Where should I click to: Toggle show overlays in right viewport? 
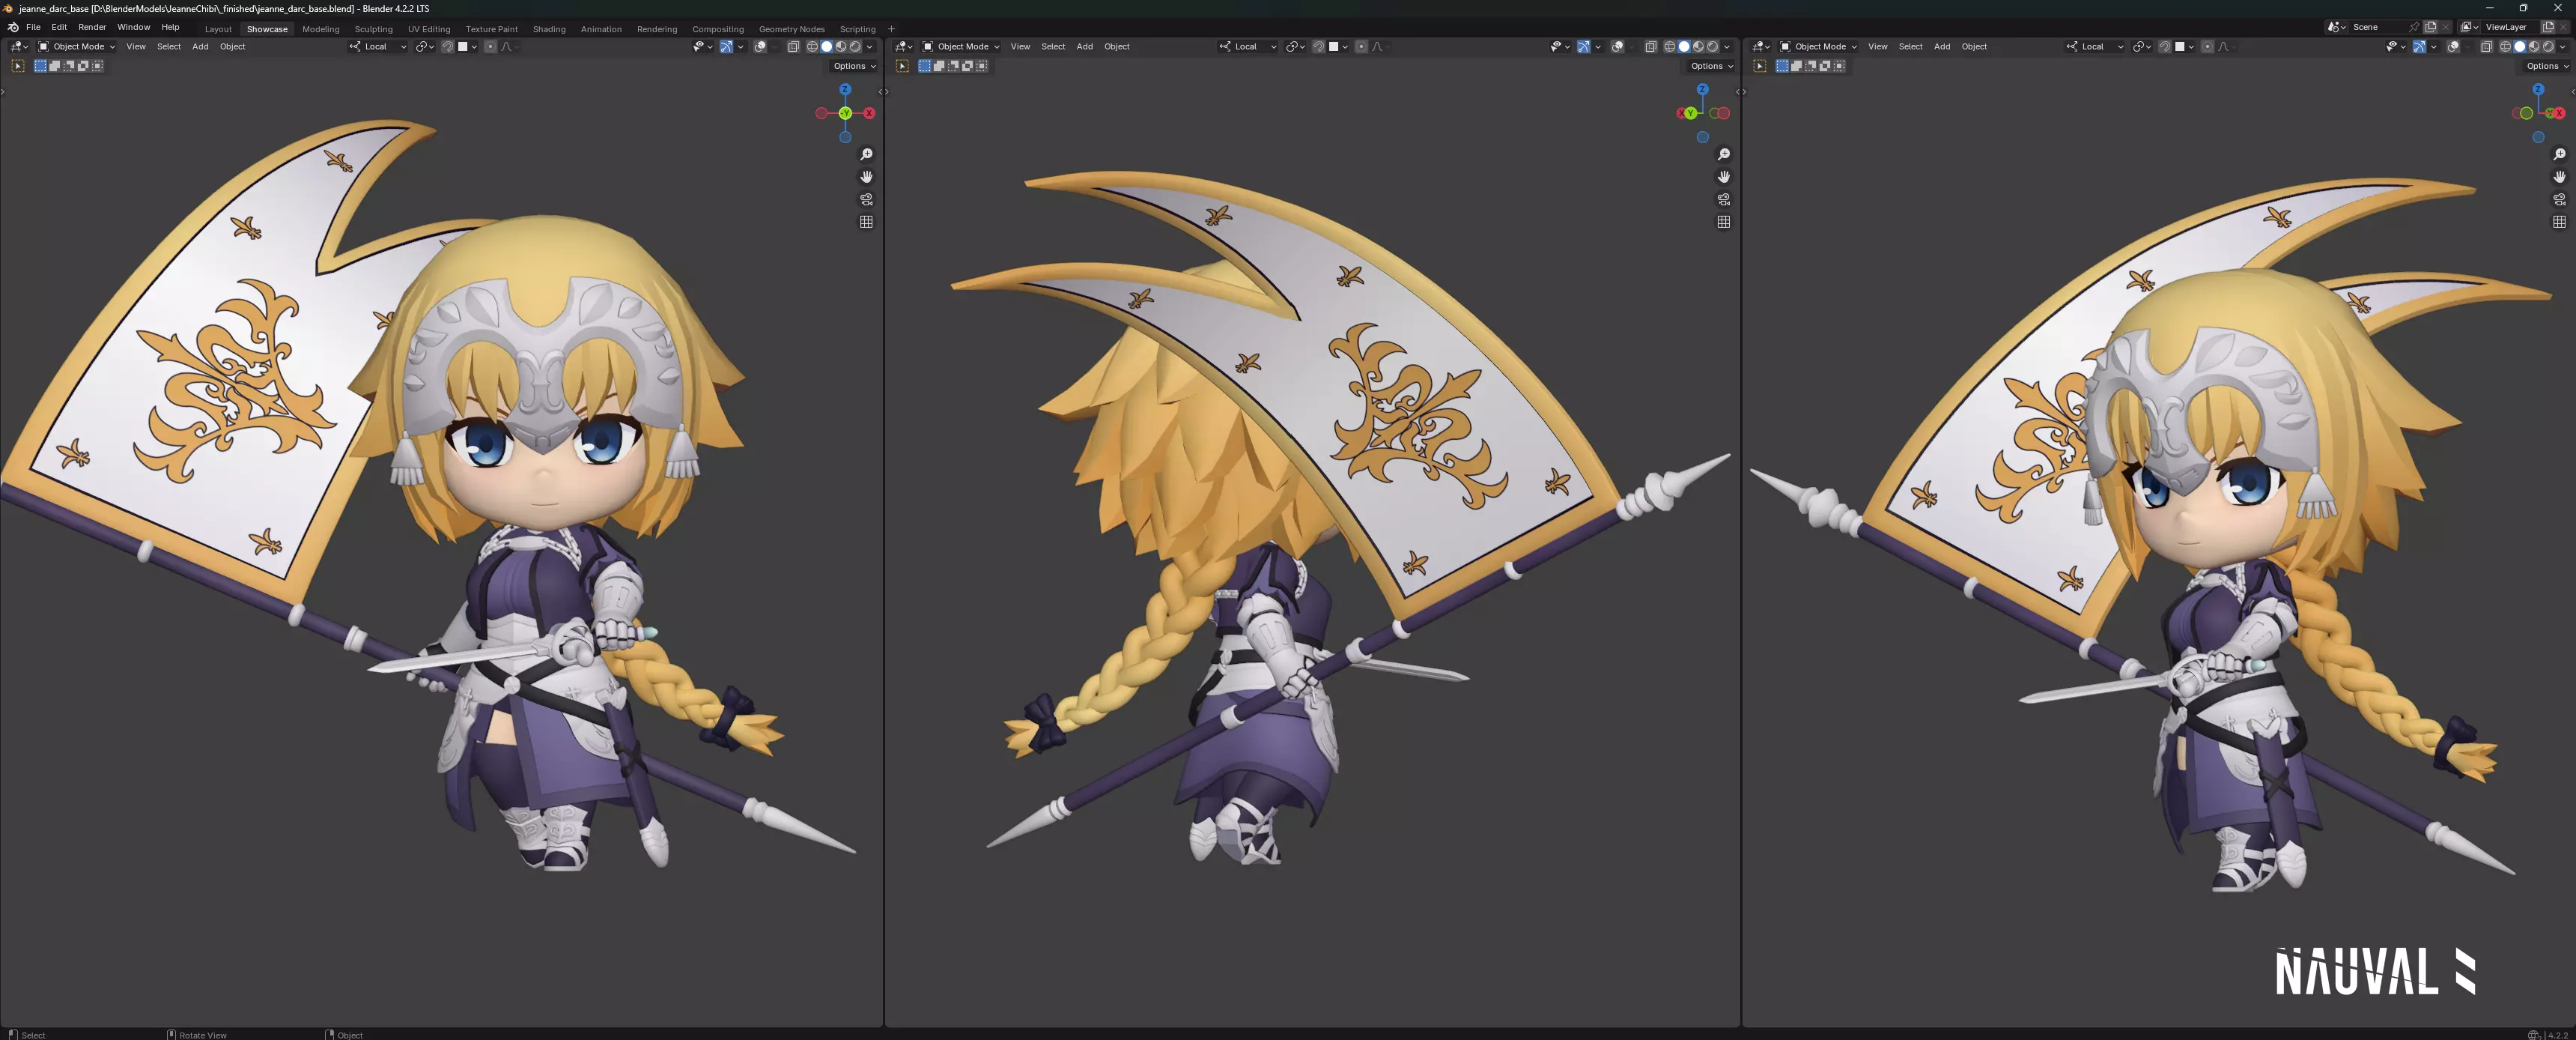pyautogui.click(x=2453, y=46)
